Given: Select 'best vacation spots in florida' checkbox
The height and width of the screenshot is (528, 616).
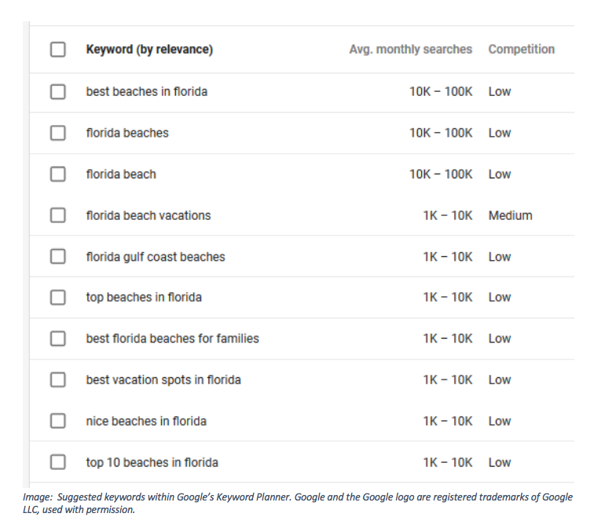Looking at the screenshot, I should [57, 379].
